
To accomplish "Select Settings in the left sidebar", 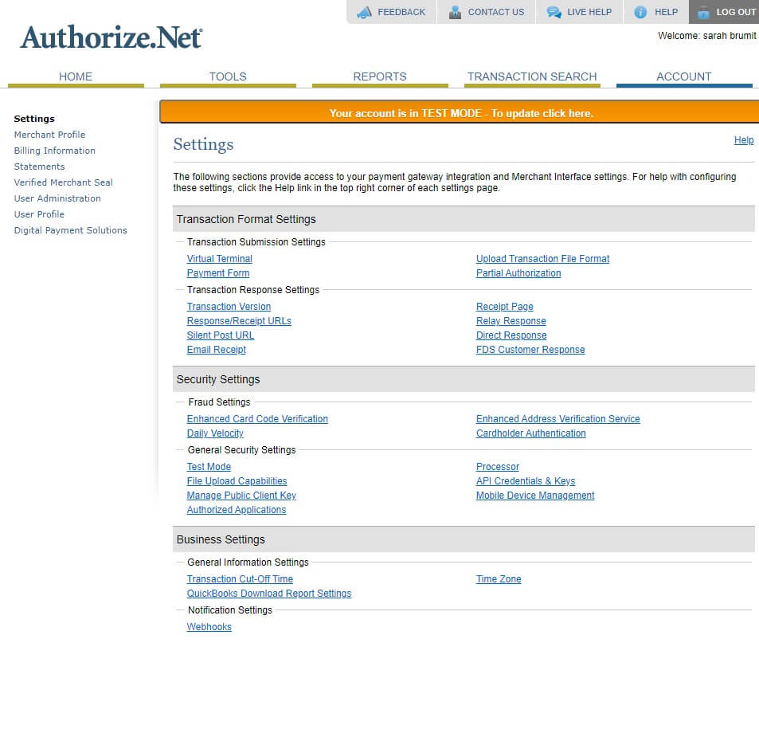I will click(34, 119).
